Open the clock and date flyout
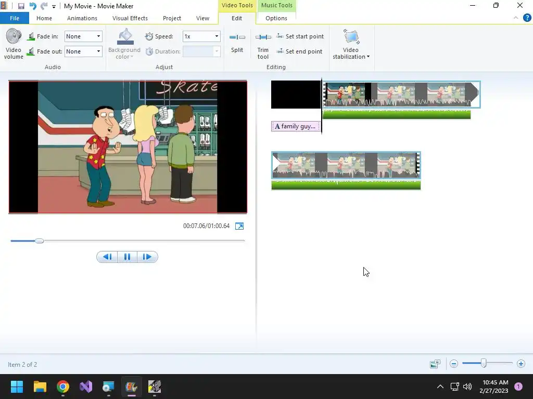 pos(494,387)
